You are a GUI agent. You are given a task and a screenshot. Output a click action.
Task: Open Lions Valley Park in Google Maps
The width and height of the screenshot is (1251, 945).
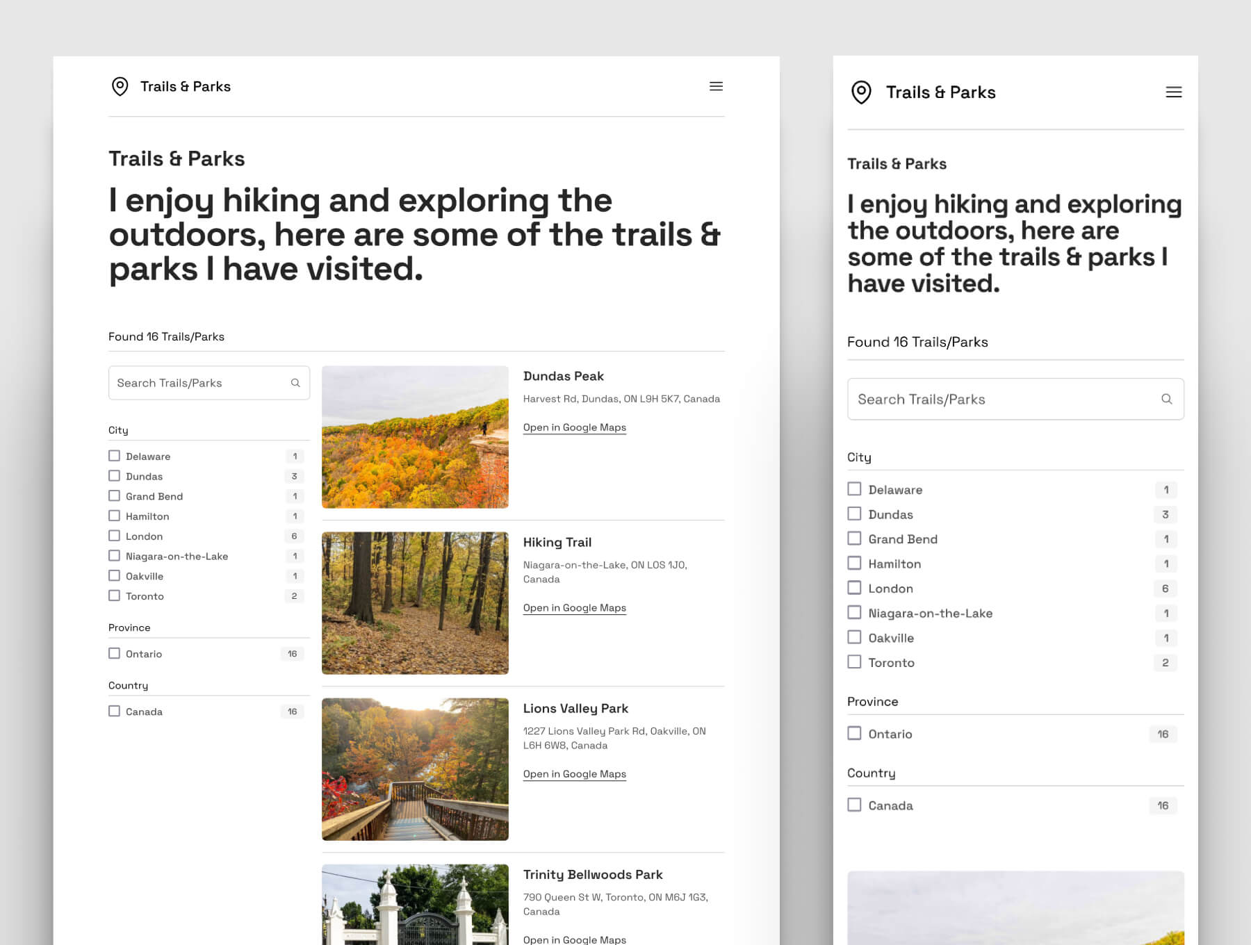(574, 773)
